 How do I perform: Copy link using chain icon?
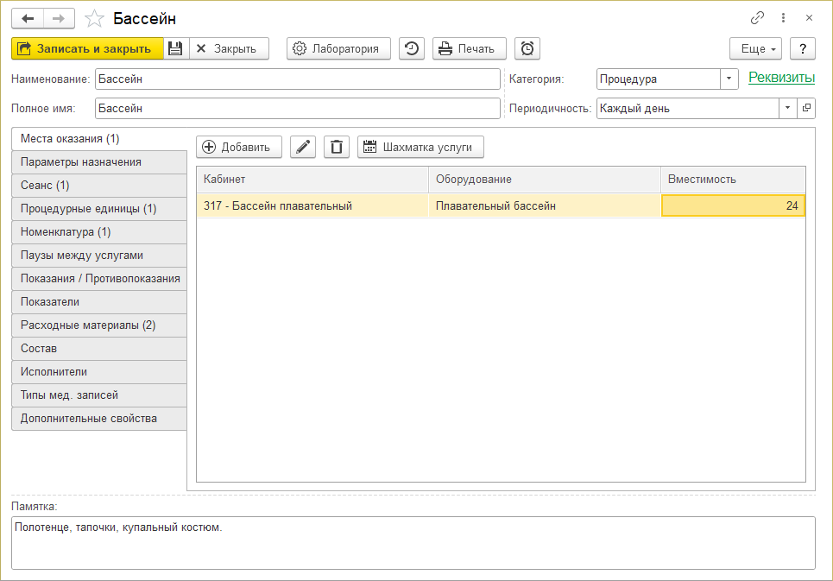pyautogui.click(x=758, y=17)
